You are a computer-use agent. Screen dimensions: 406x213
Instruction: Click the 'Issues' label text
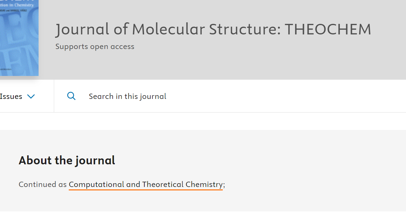click(x=11, y=96)
